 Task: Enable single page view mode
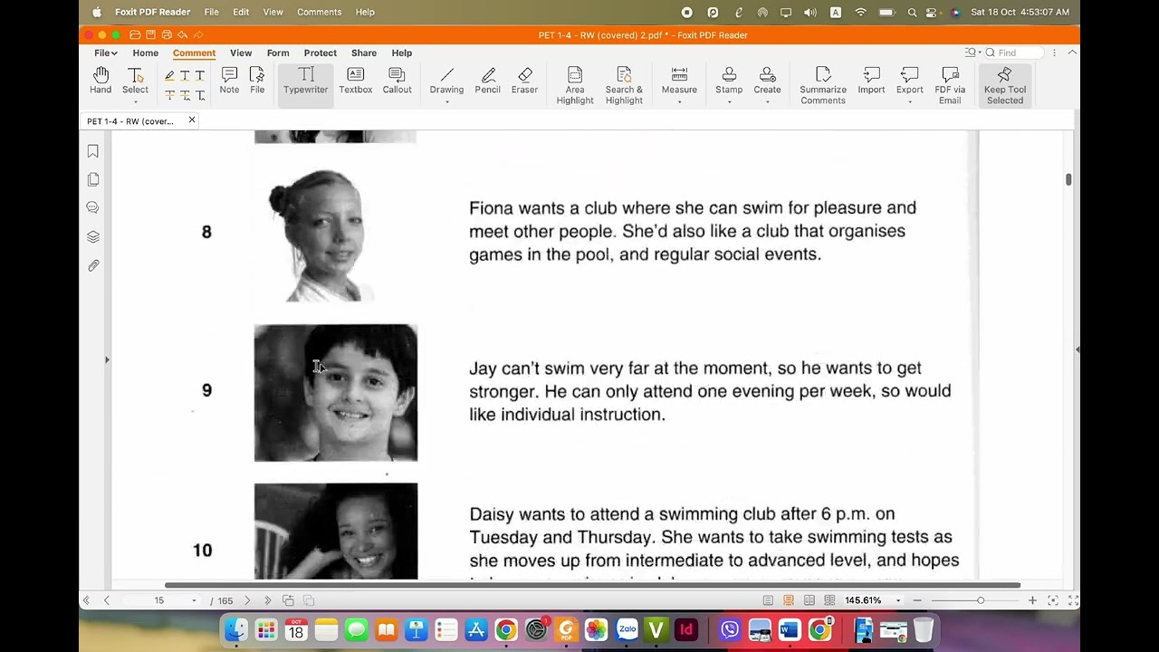(768, 600)
